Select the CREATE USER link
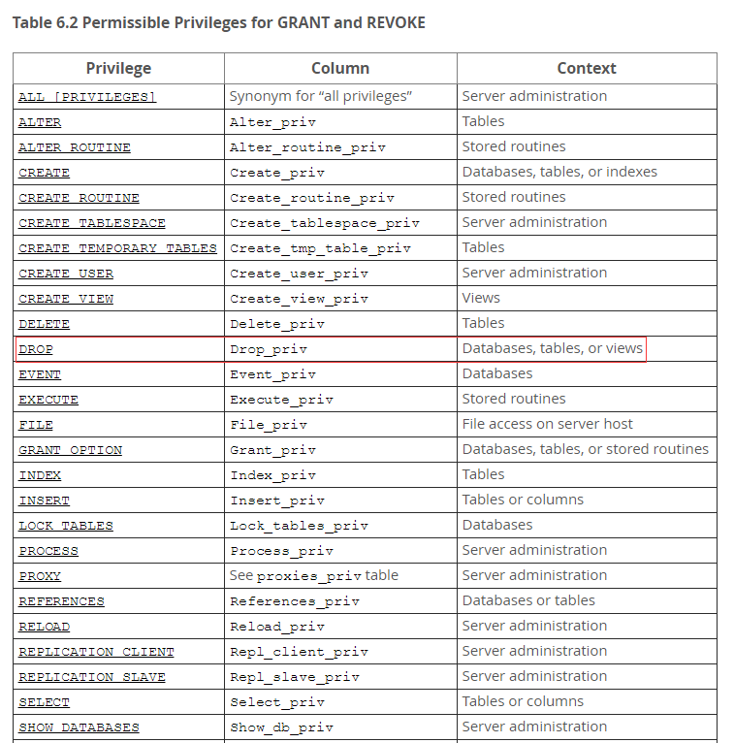Screen dimensions: 734x743 pyautogui.click(x=66, y=274)
